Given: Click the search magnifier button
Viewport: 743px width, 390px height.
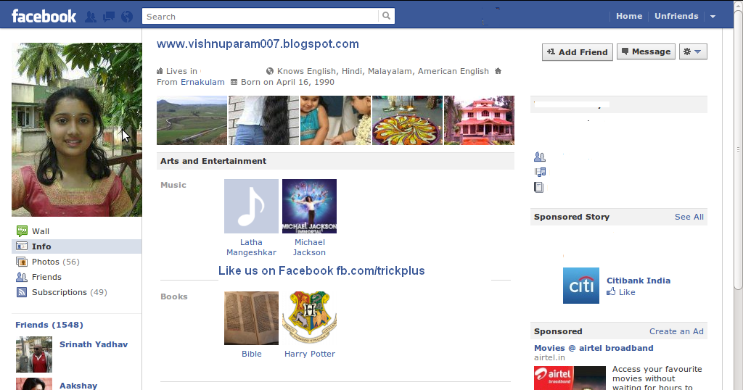Looking at the screenshot, I should pos(386,16).
